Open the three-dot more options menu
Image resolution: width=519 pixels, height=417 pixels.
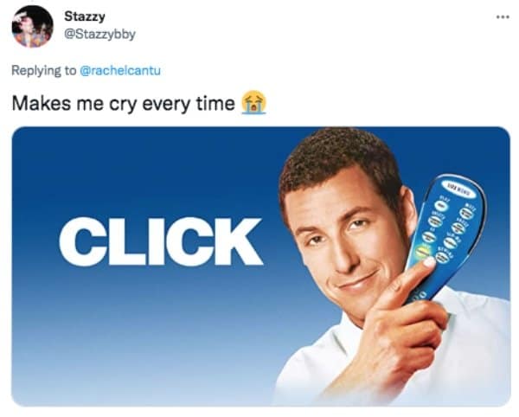[x=503, y=17]
